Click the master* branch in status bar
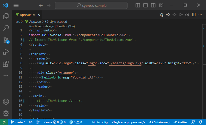This screenshot has width=206, height=125. [18, 122]
